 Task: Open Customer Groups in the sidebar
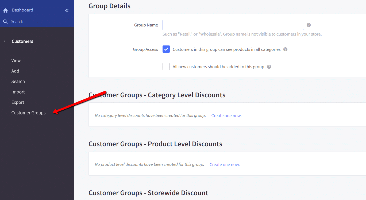[x=28, y=113]
